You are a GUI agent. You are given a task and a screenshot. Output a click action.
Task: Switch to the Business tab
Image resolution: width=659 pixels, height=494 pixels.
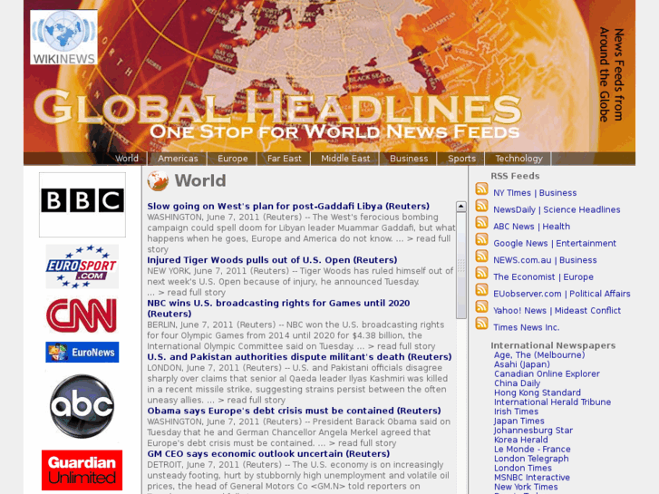[x=409, y=159]
